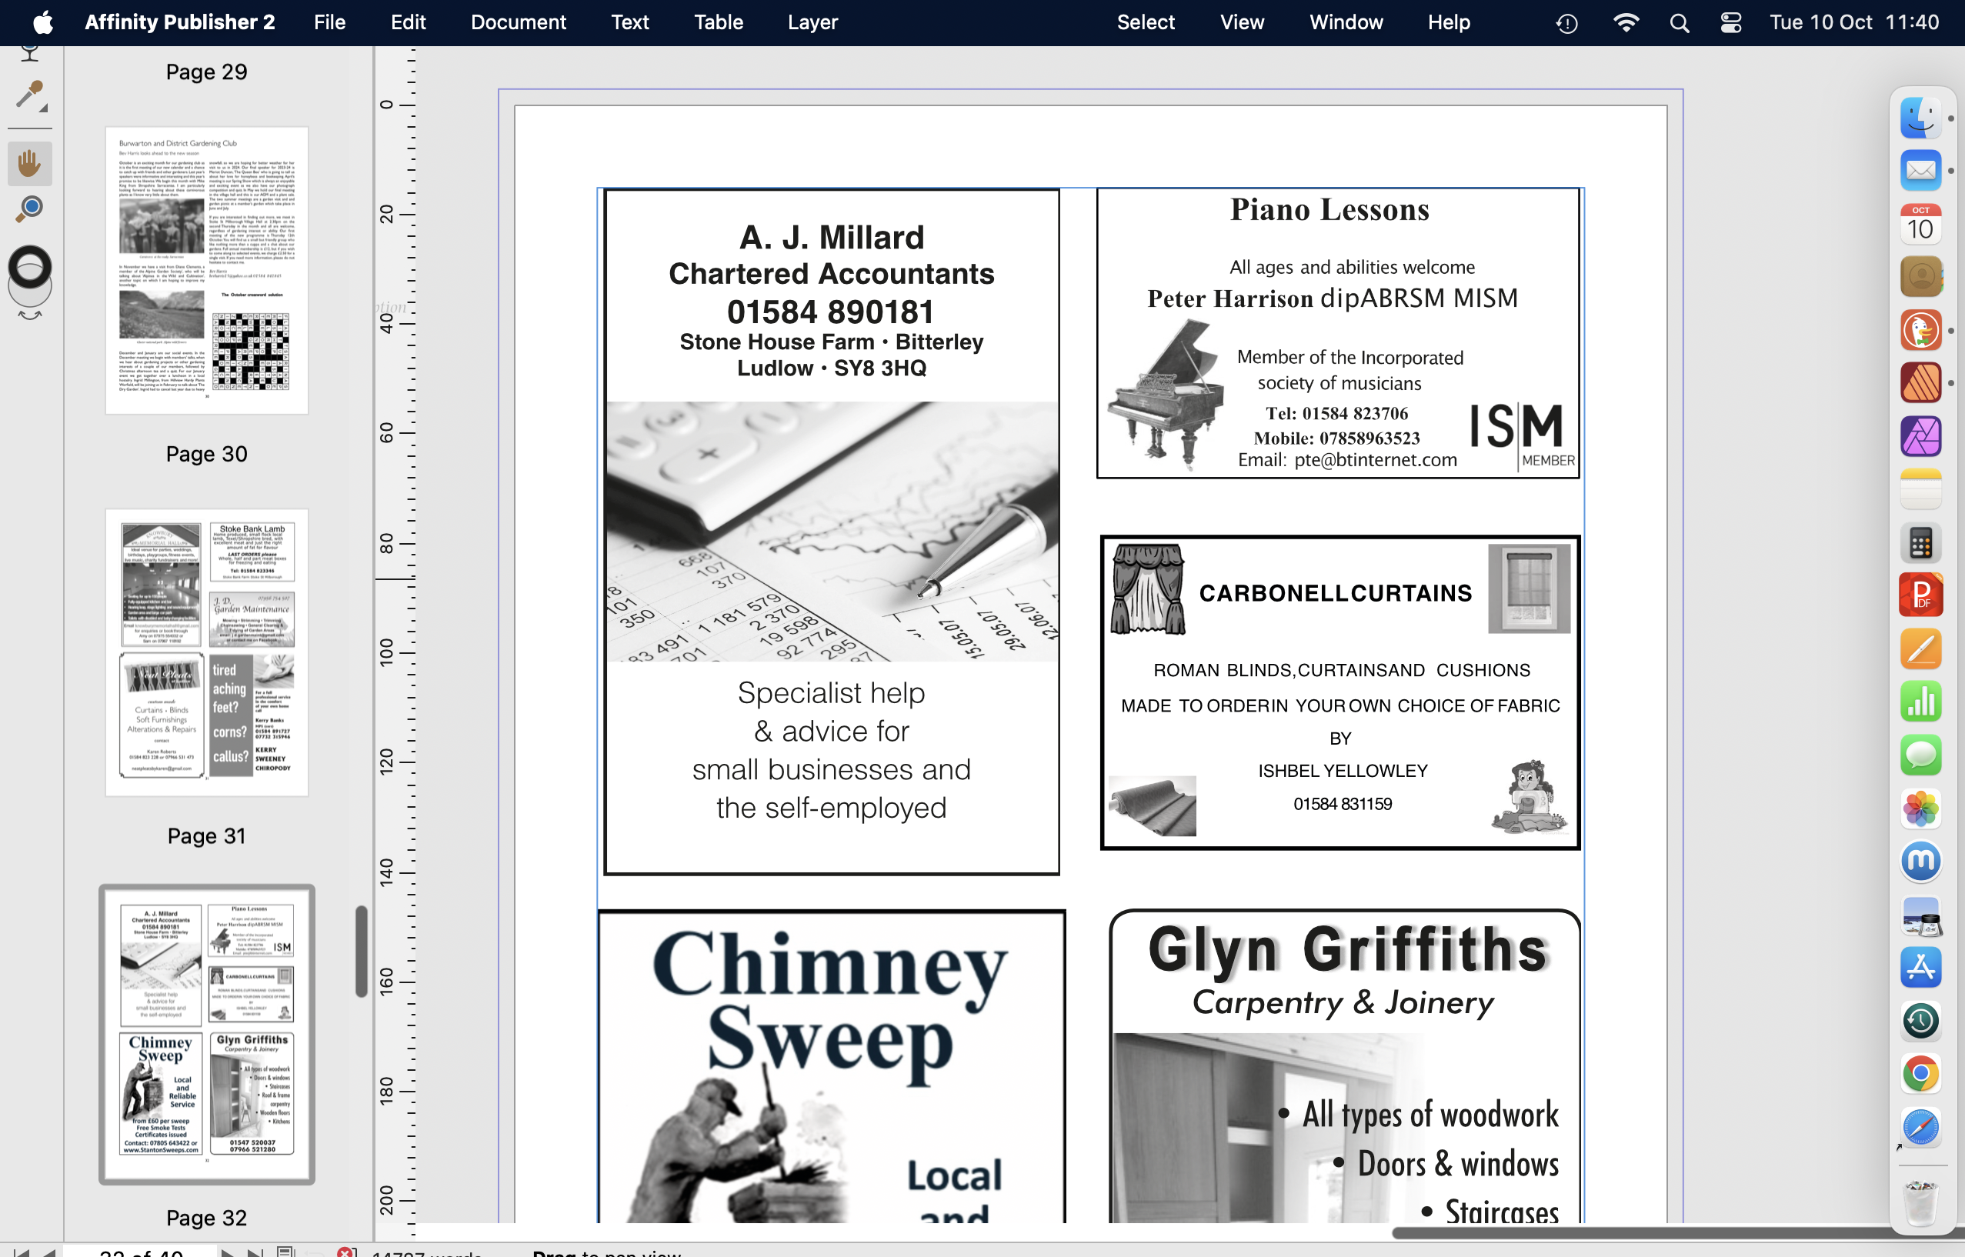Viewport: 1965px width, 1257px height.
Task: Click the page number field
Action: [x=141, y=1252]
